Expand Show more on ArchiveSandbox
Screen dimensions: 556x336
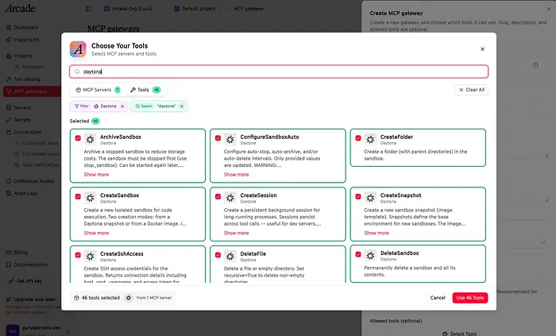(96, 174)
